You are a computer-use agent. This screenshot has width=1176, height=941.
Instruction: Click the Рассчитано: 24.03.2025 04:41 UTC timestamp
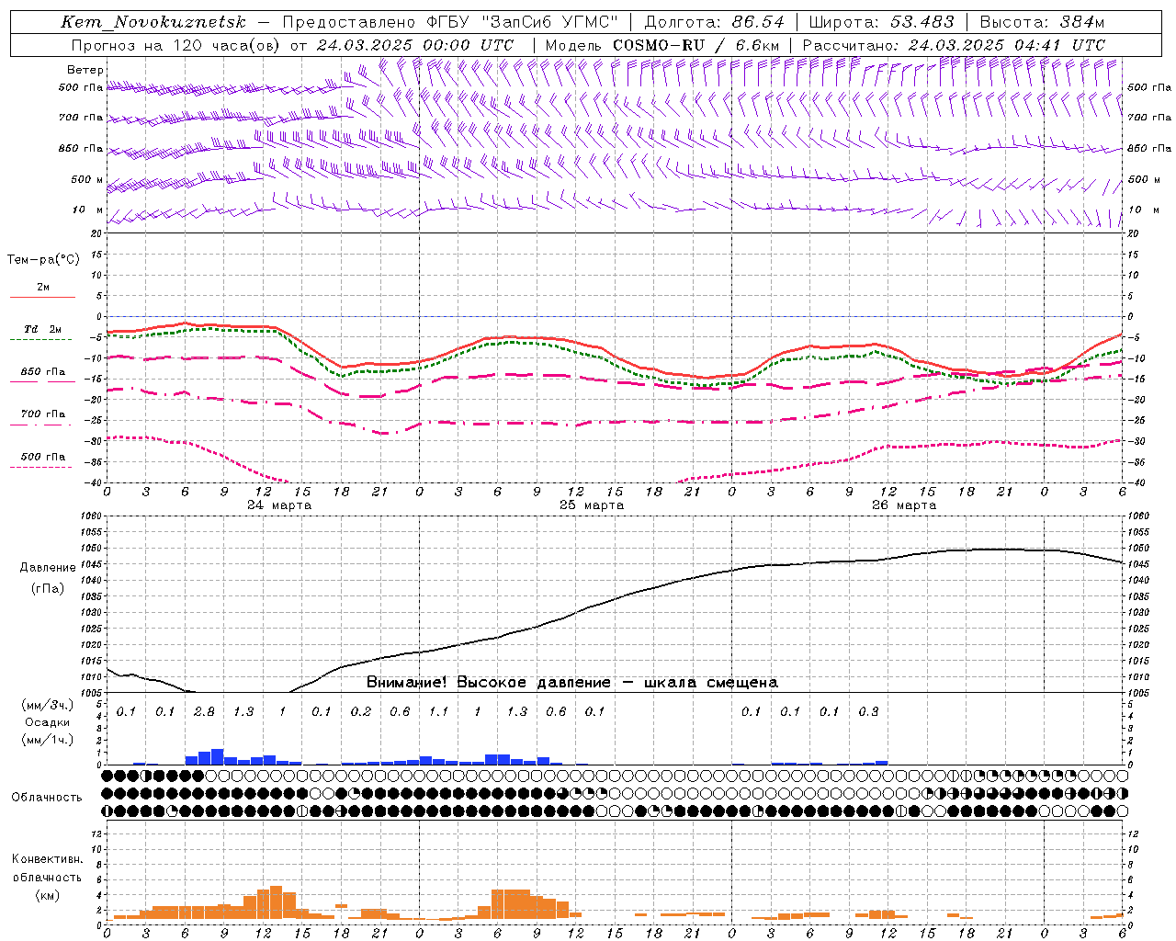pos(954,45)
